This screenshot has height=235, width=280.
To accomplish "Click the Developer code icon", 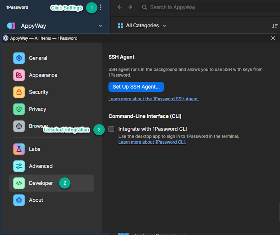I will pyautogui.click(x=19, y=183).
